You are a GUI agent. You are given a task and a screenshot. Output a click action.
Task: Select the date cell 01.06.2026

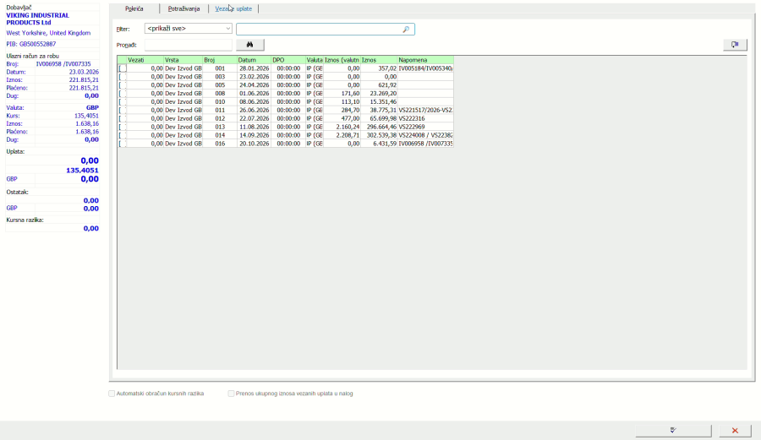[x=254, y=94]
